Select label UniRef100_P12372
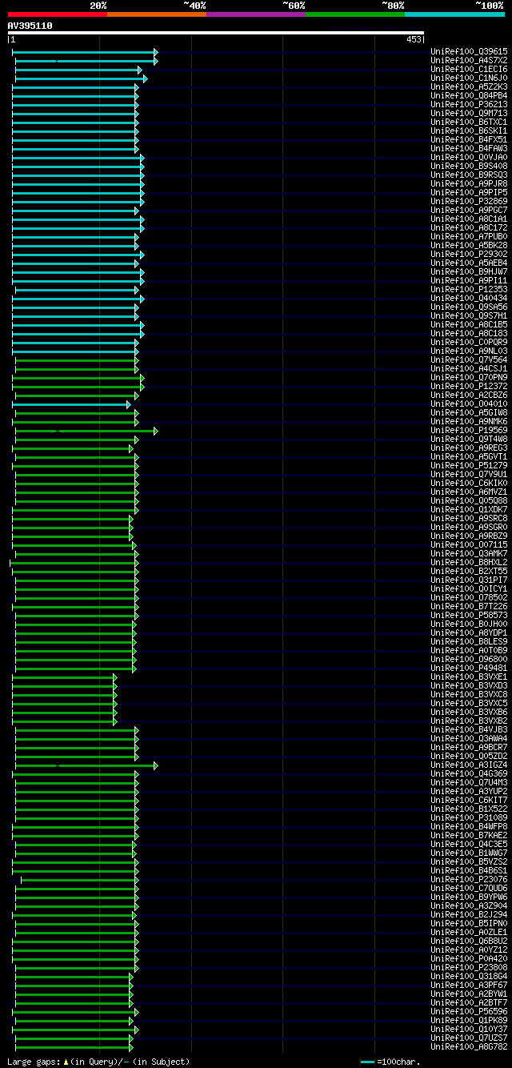 [469, 386]
